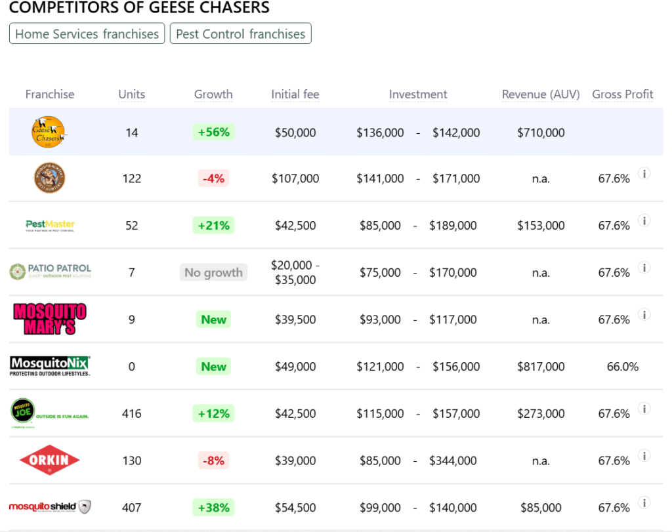Screen dimensions: 672x532
Task: Click the +38% growth badge
Action: 213,508
